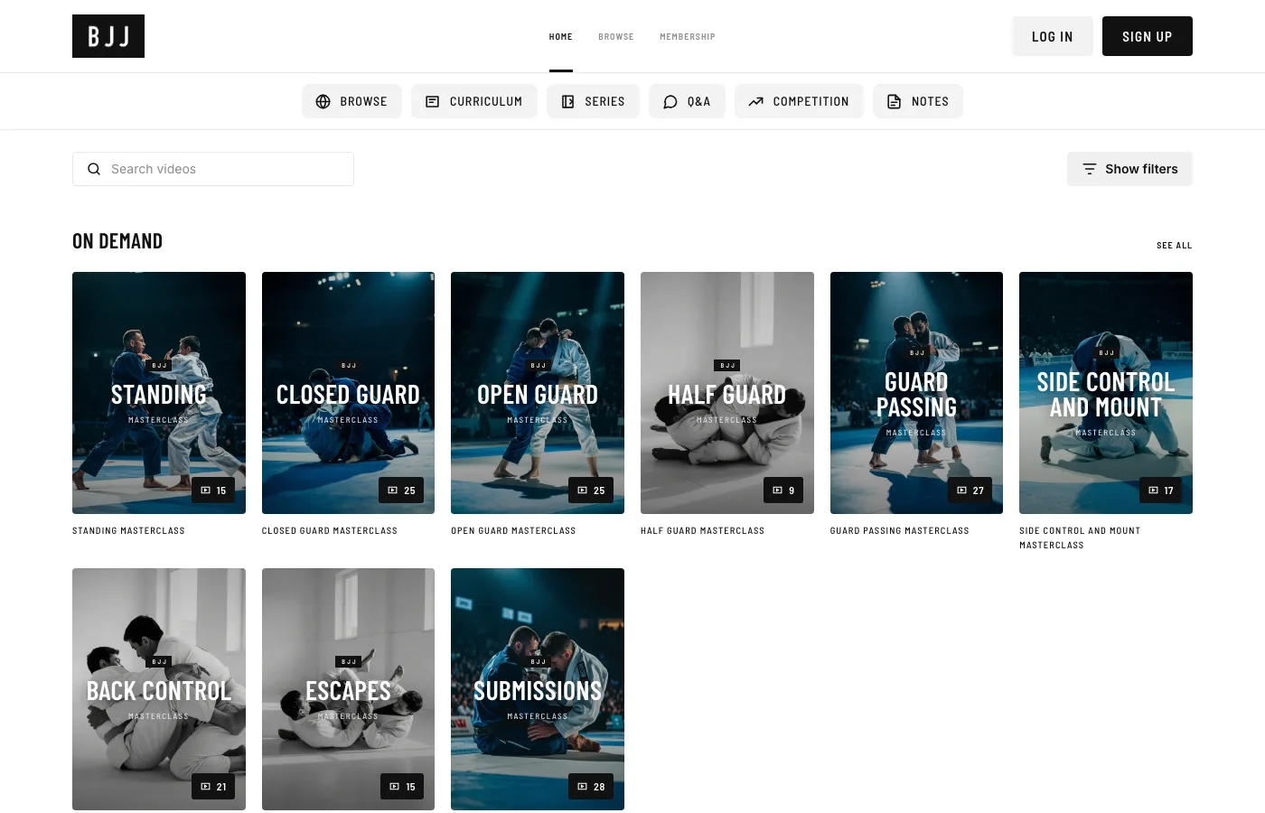1265x813 pixels.
Task: Click video count badge 28 on Submissions
Action: (591, 787)
